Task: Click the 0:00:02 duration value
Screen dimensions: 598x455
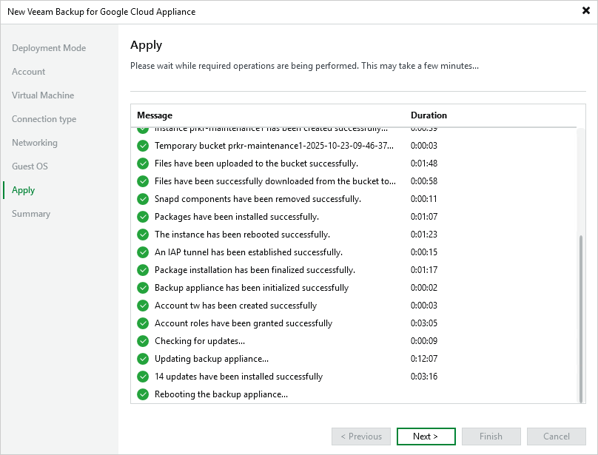Action: [x=424, y=288]
